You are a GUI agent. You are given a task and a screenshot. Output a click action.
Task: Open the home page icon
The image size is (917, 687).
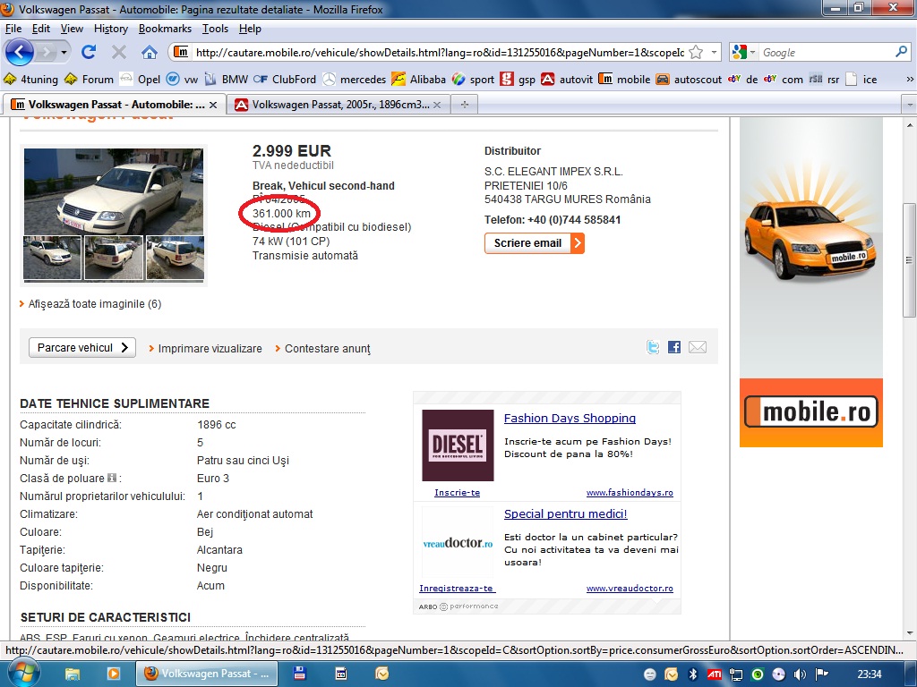point(150,52)
